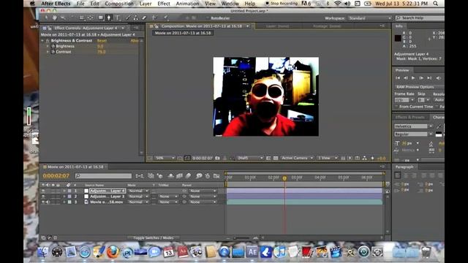Open the Layer menu

click(146, 4)
